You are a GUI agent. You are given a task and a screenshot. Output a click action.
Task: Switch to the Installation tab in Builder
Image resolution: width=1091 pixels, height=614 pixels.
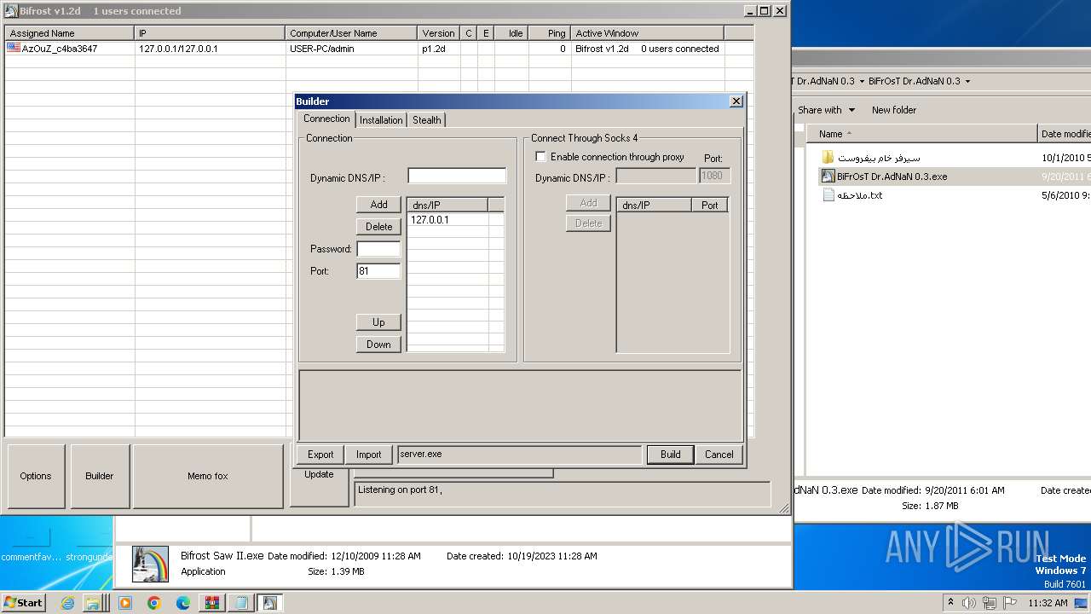(x=380, y=120)
